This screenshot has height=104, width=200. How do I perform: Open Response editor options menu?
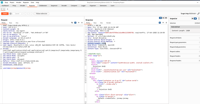coord(166,23)
